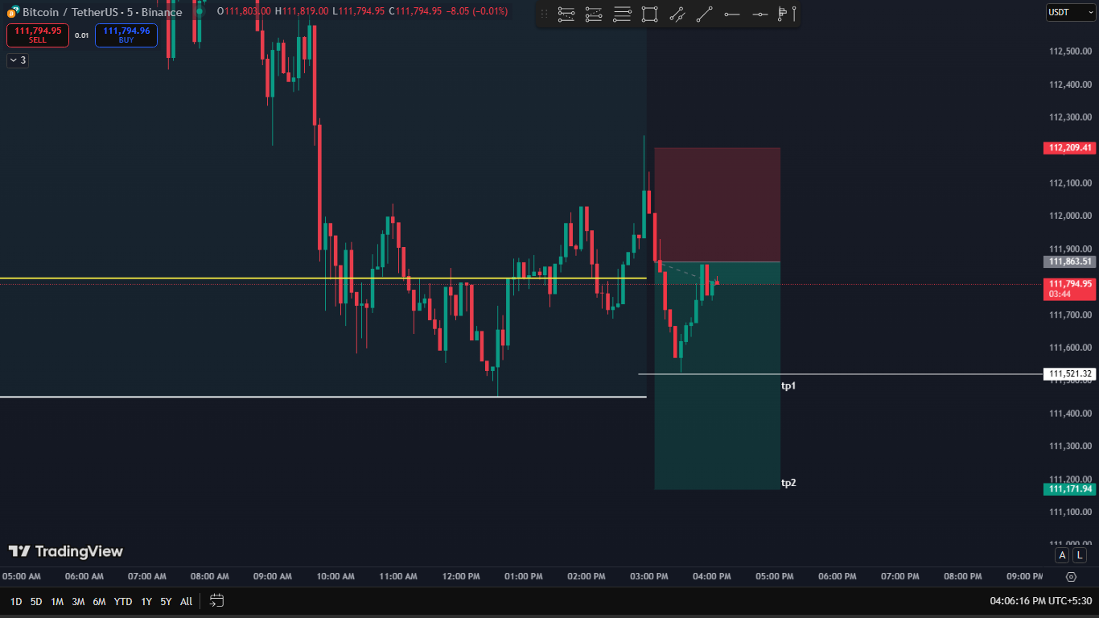Grab the drawing toolbar drag handle dots

pyautogui.click(x=545, y=14)
